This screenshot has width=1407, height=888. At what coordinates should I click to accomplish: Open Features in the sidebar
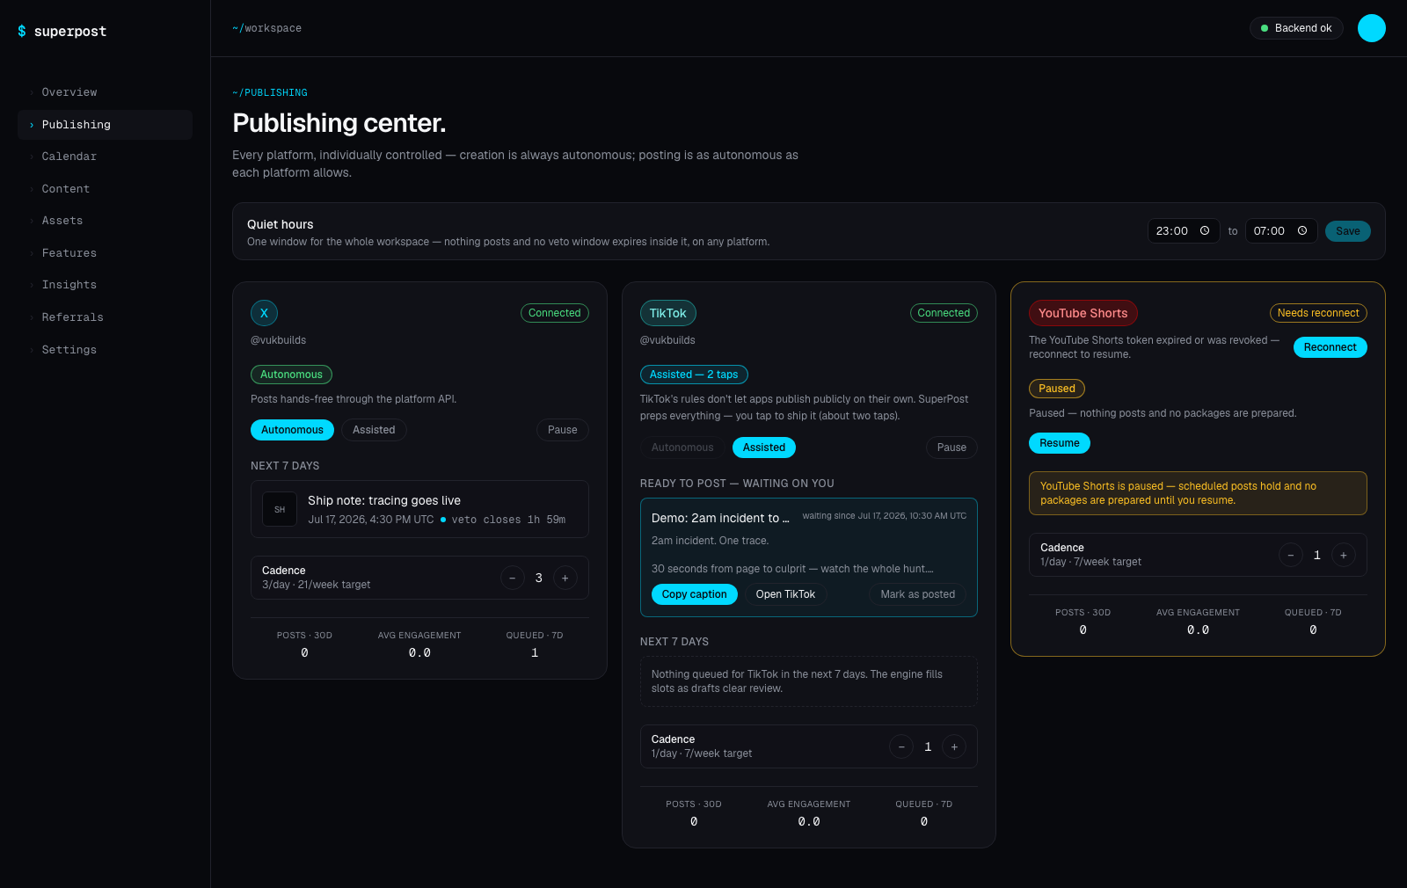(x=105, y=253)
